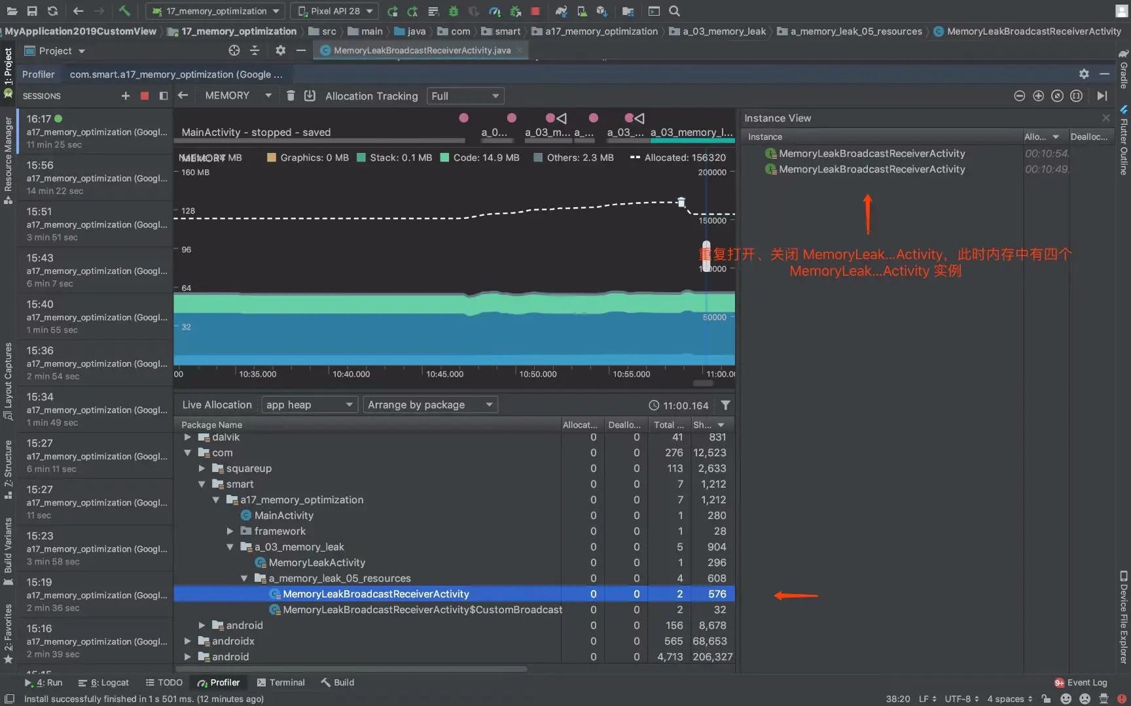Select MemoryLeakActivity class row
Image resolution: width=1131 pixels, height=706 pixels.
454,563
